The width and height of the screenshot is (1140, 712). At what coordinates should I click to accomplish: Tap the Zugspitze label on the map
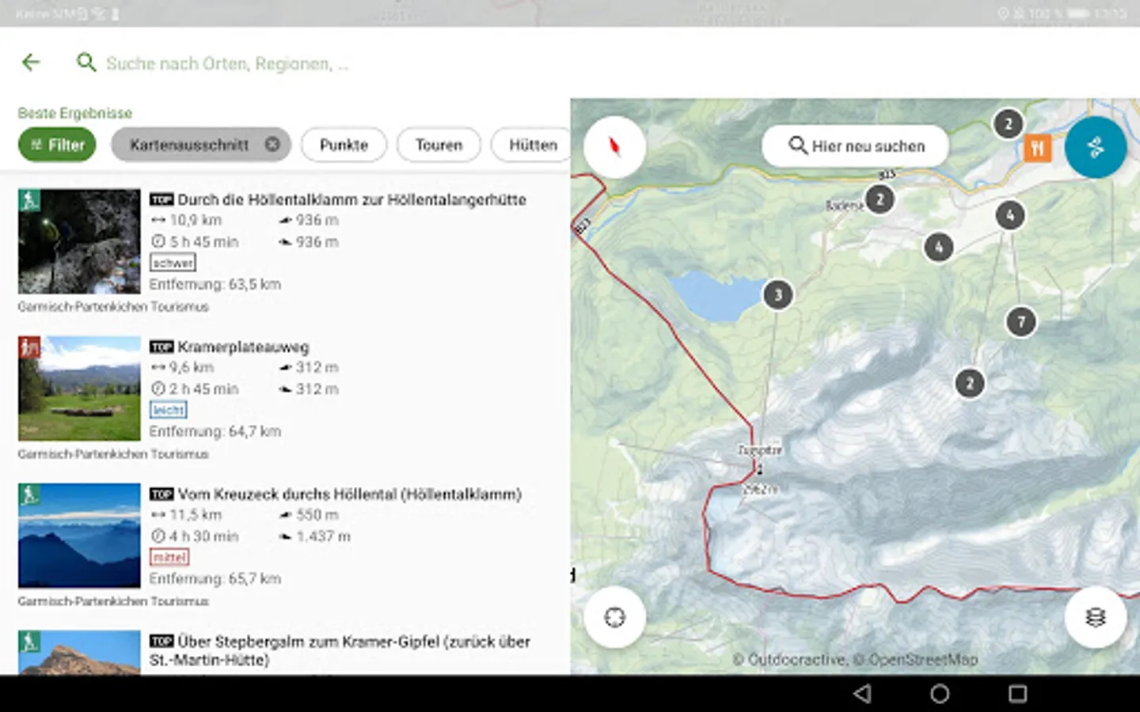759,449
